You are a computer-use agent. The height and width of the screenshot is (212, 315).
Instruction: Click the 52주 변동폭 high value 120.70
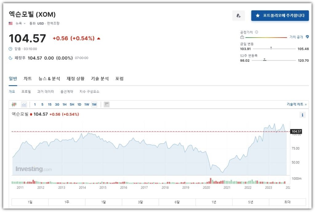303,61
